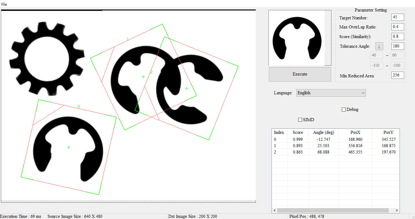
Task: Click the angle value 68.088
Action: coord(324,152)
